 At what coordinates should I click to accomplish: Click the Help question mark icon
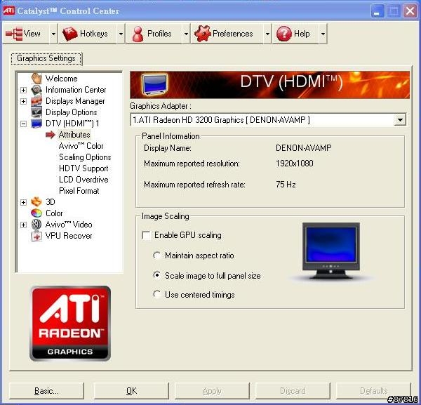point(283,34)
